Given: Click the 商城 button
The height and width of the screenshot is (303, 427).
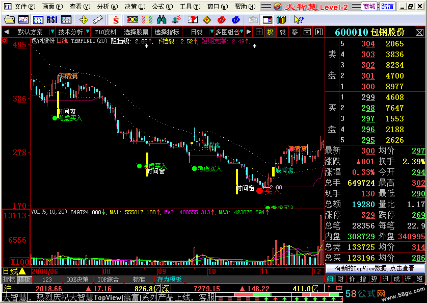Looking at the screenshot, I should tap(369, 6).
